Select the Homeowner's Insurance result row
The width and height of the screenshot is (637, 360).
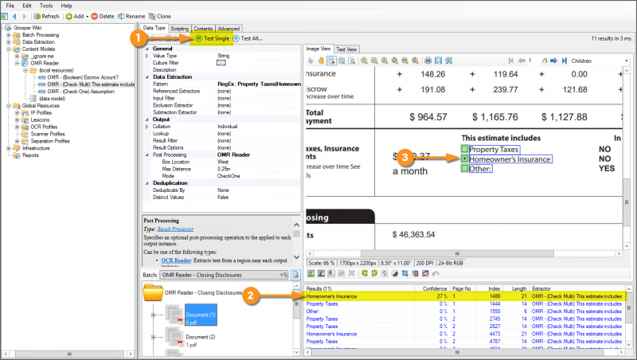358,295
